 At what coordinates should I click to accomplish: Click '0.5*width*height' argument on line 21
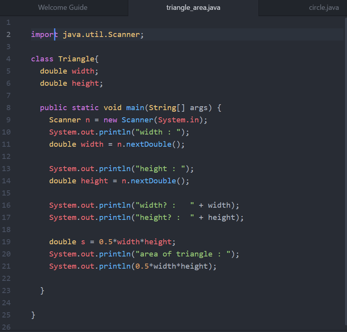[172, 266]
